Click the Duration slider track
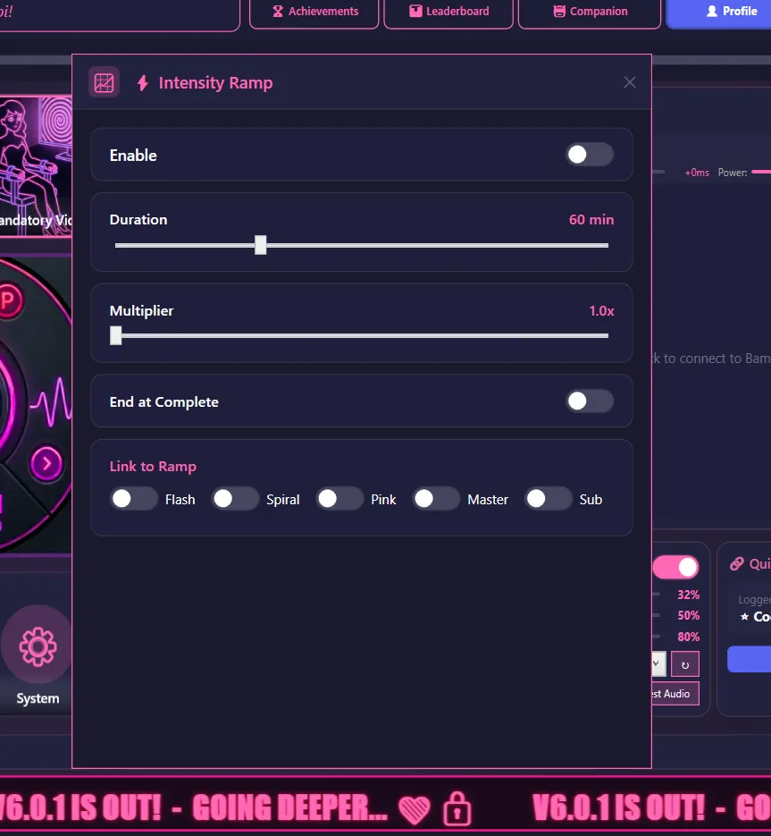The height and width of the screenshot is (836, 771). [361, 245]
